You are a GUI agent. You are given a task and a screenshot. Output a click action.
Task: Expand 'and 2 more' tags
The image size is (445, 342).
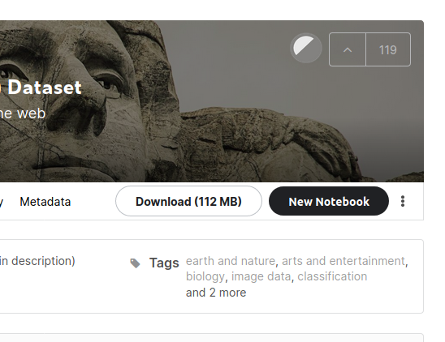click(216, 293)
